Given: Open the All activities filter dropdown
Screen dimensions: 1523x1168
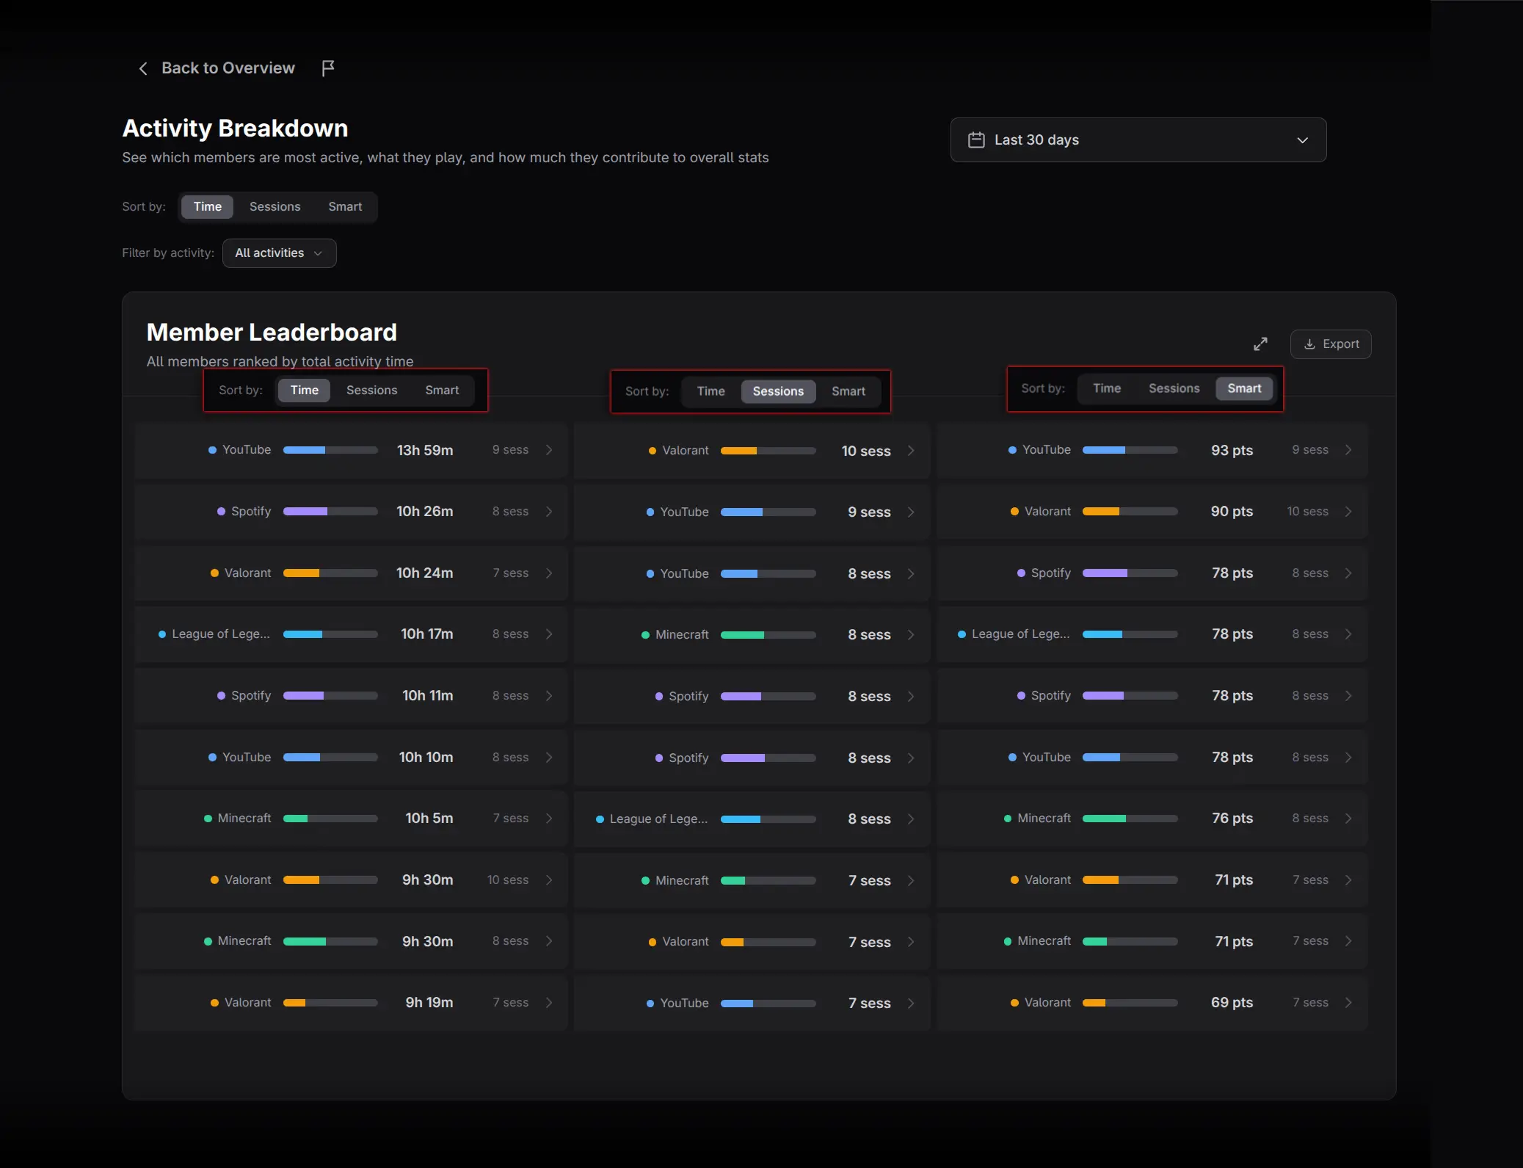Looking at the screenshot, I should (279, 253).
